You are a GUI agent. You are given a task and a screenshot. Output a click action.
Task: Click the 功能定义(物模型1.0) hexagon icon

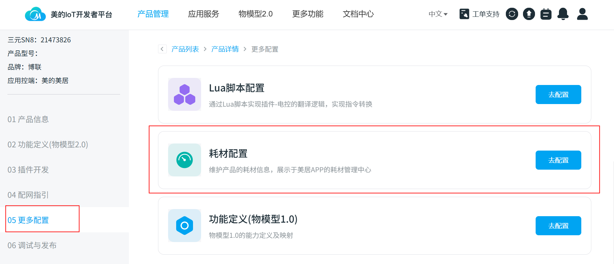(185, 226)
